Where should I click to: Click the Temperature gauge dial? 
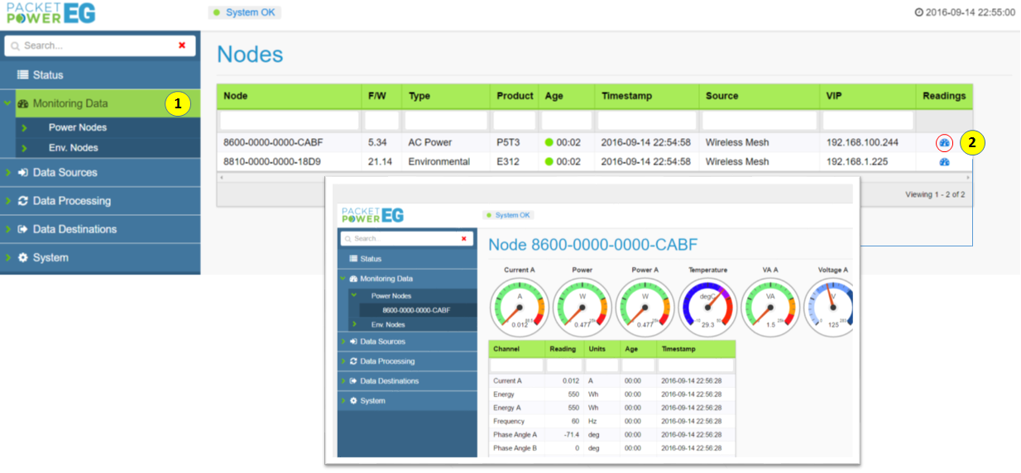tap(707, 308)
